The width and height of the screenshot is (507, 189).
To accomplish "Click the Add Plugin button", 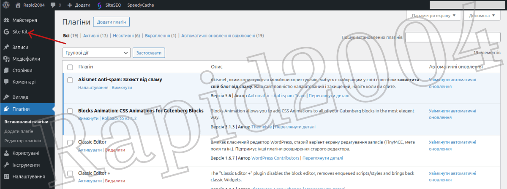I will point(112,22).
